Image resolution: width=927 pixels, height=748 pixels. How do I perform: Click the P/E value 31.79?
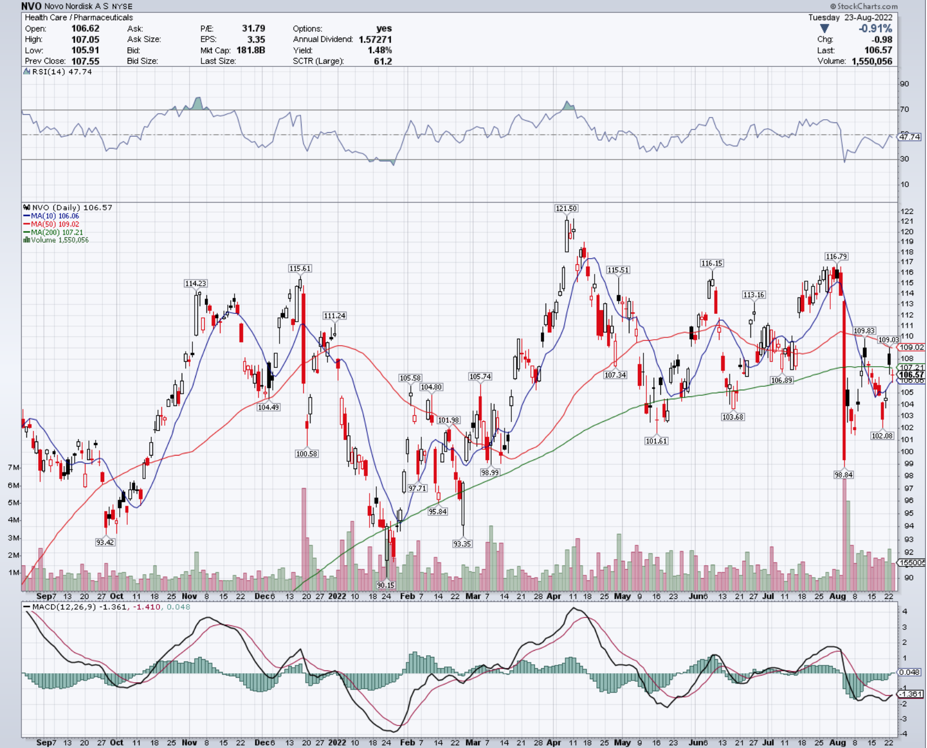[254, 28]
